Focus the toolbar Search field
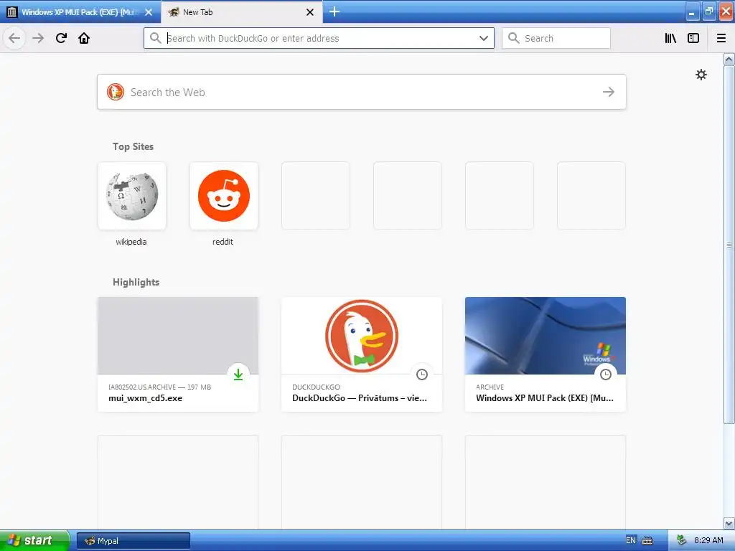 click(x=556, y=38)
